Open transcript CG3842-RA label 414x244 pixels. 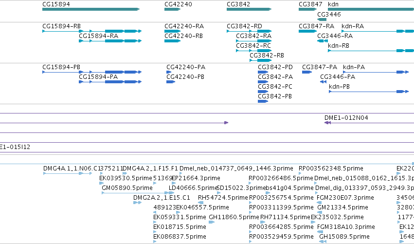point(254,36)
